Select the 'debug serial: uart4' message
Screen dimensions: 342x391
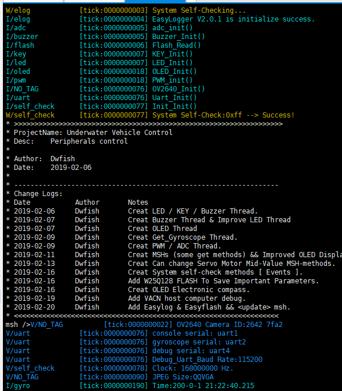(191, 351)
